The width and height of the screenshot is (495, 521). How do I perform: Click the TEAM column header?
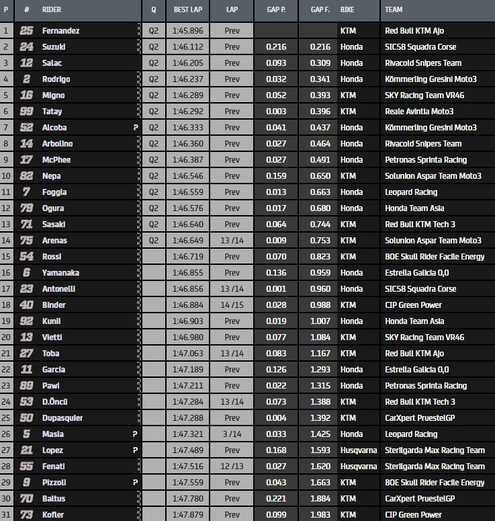[394, 11]
